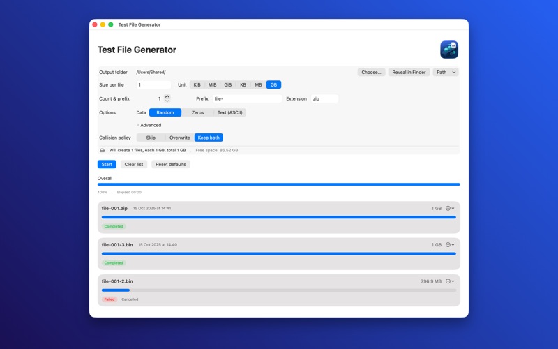Viewport: 558px width, 349px height.
Task: Open the Path dropdown menu
Action: pos(446,73)
